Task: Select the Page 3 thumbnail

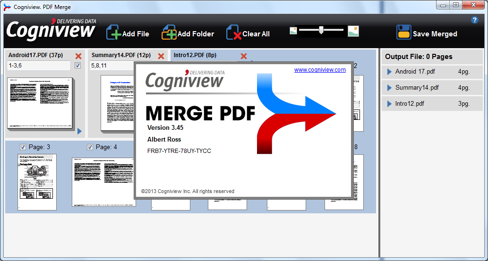Action: [x=37, y=182]
